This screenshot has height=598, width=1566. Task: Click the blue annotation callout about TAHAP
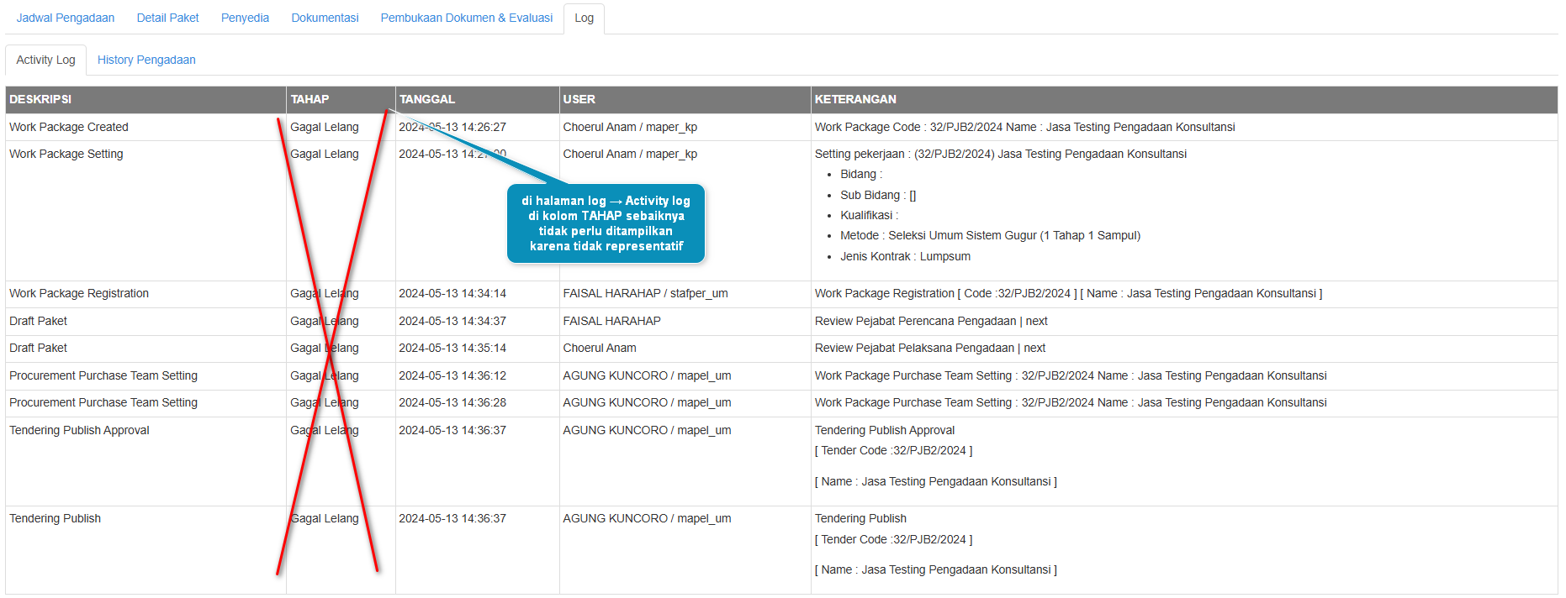coord(606,223)
